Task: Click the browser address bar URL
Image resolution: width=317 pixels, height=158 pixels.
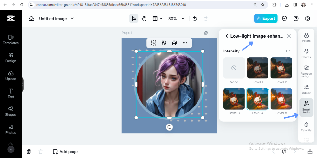Action: point(111,5)
